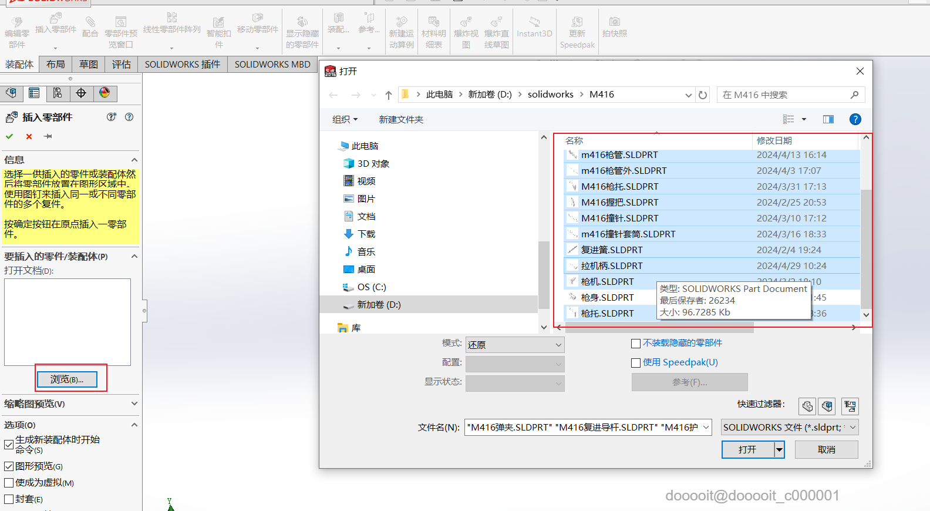Open help icon in Insert Component panel

(129, 117)
